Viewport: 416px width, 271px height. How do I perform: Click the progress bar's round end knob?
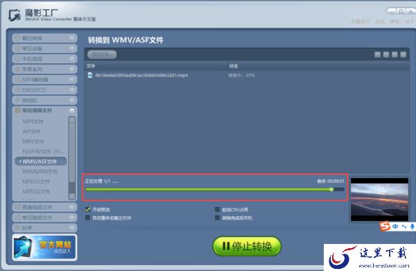(331, 189)
